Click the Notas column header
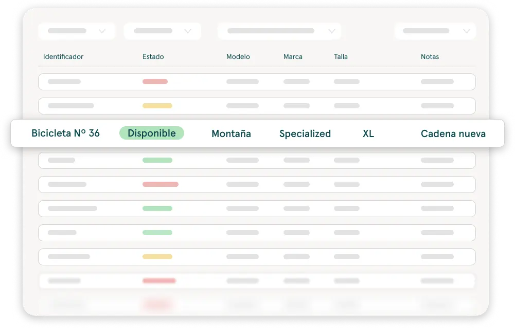This screenshot has width=515, height=328. [430, 56]
